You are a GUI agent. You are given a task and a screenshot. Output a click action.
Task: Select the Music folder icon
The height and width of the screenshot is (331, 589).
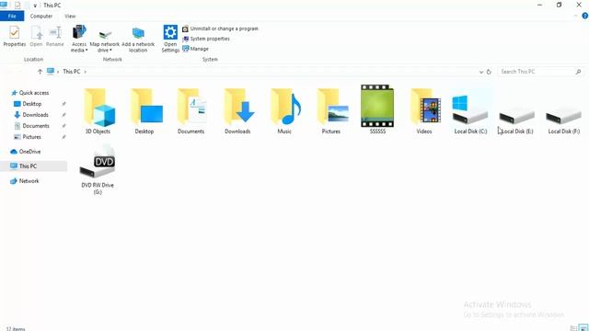284,111
